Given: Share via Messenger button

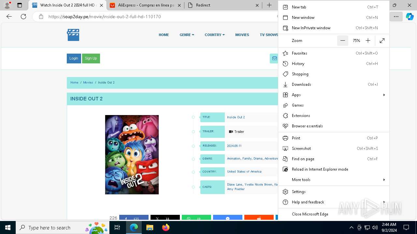Looking at the screenshot, I should (227, 218).
